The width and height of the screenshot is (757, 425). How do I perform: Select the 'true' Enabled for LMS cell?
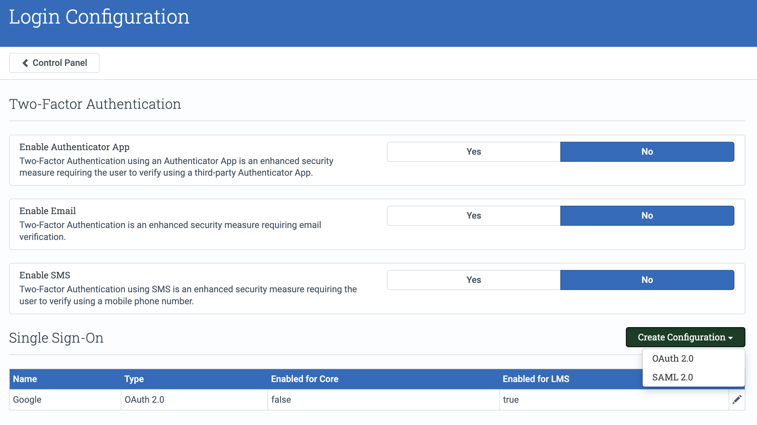coord(614,400)
